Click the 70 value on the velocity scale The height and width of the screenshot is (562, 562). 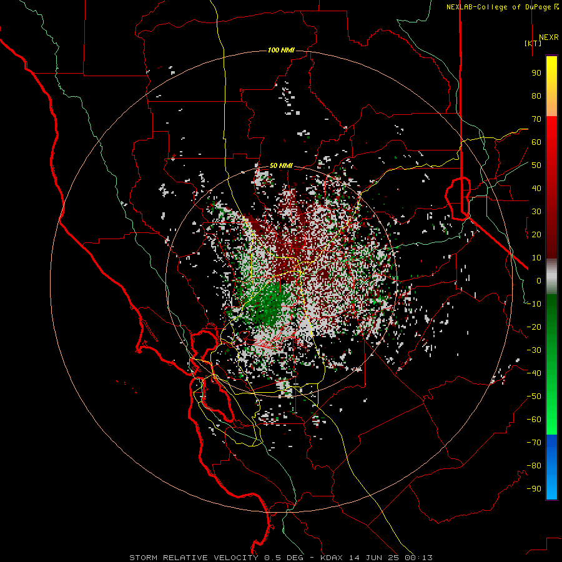click(536, 119)
